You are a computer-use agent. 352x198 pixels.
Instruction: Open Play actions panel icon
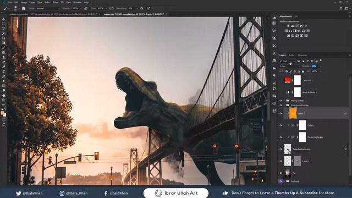point(274,68)
